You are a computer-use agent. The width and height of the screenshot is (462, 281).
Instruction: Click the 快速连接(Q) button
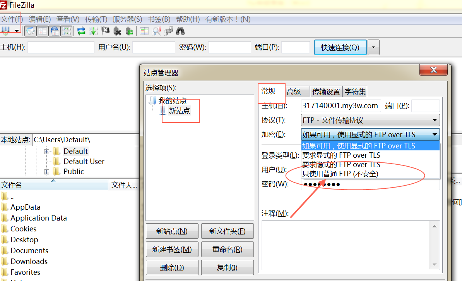(341, 47)
